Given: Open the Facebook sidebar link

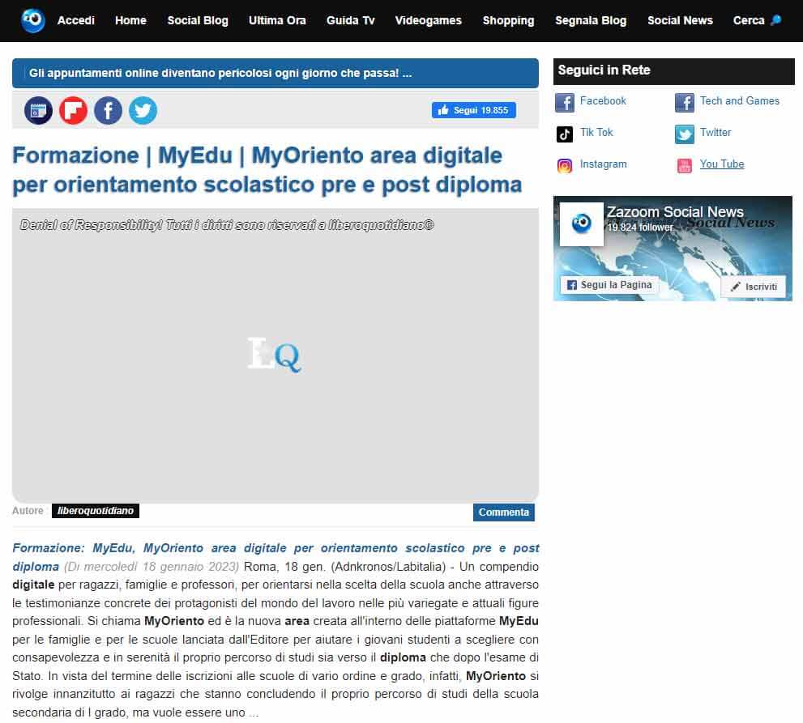Looking at the screenshot, I should coord(603,101).
